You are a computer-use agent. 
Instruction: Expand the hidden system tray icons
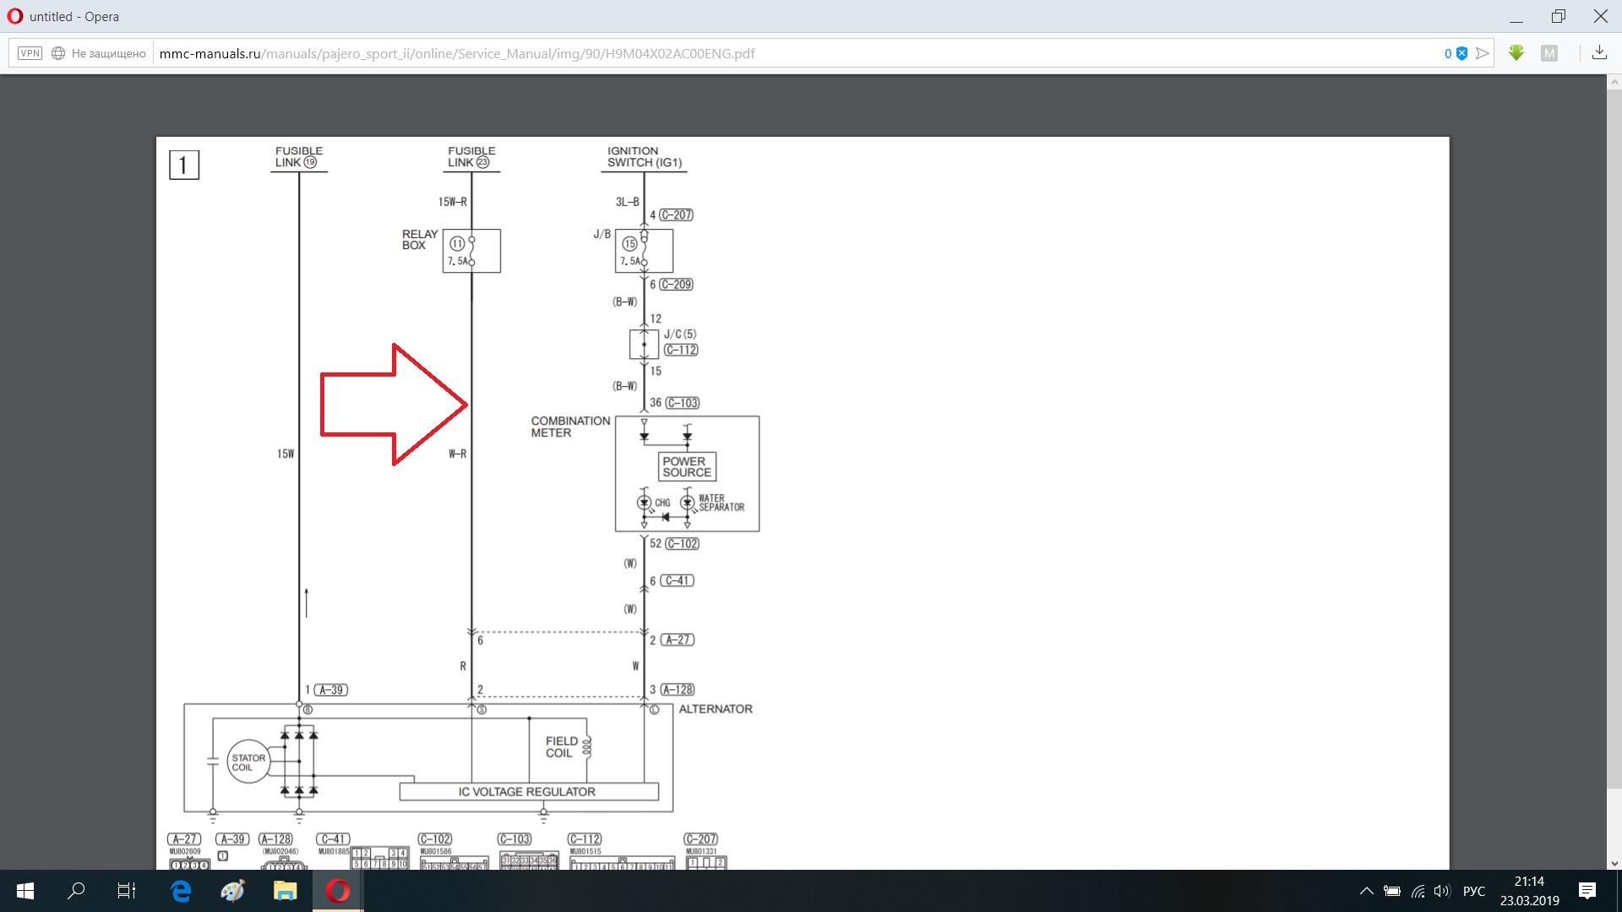(x=1366, y=891)
